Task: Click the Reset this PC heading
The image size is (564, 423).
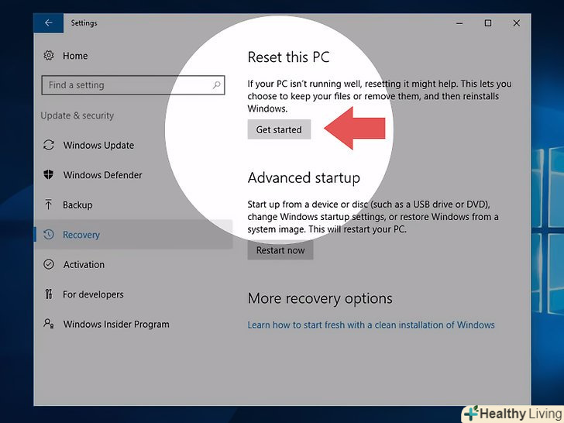Action: (288, 57)
